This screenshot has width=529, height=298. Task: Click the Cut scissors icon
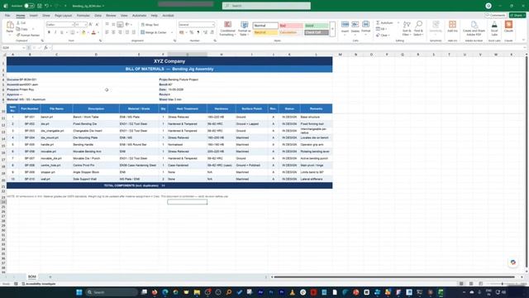18,23
